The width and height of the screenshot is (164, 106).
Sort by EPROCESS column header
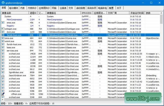[87, 13]
